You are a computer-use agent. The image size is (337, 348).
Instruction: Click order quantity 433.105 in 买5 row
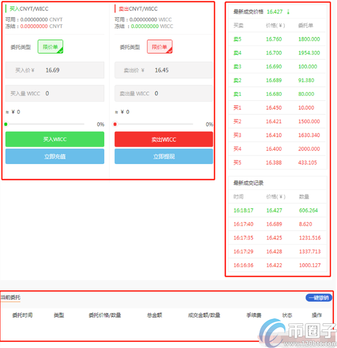[x=307, y=162]
